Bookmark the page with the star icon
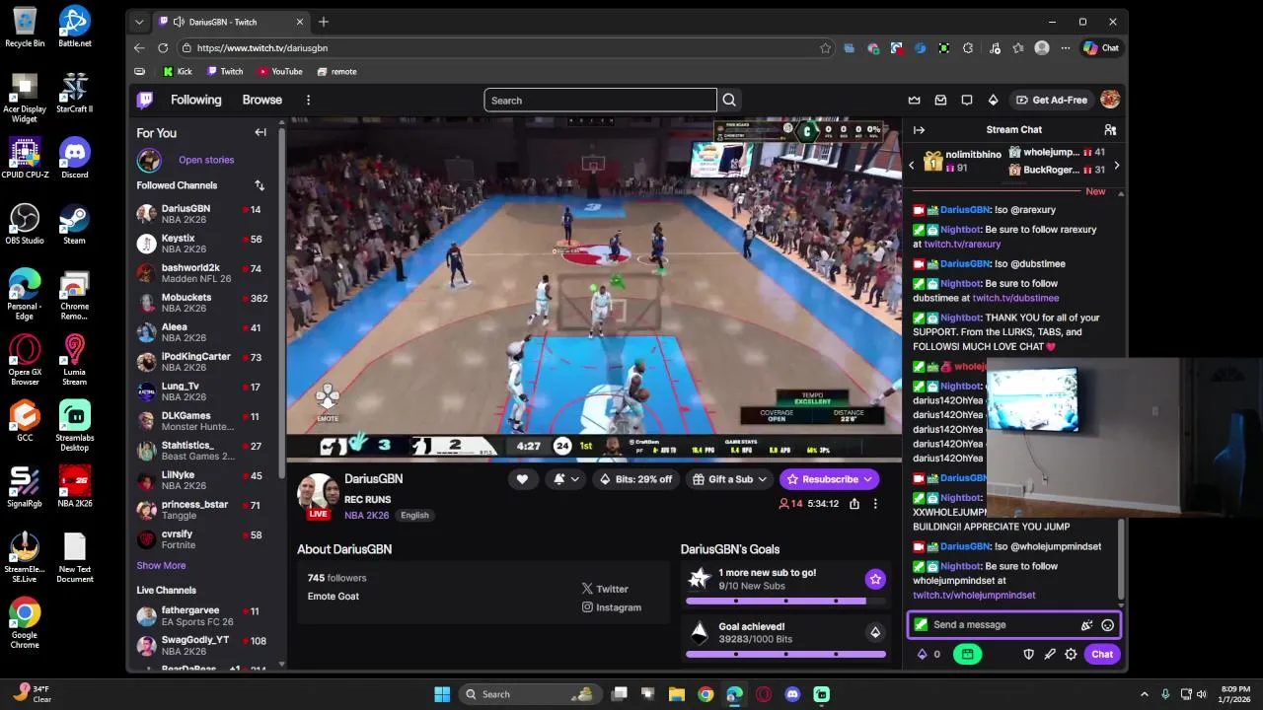The height and width of the screenshot is (710, 1263). (826, 47)
